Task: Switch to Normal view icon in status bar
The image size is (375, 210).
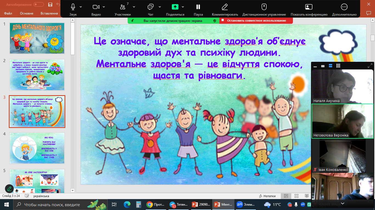Action: coord(286,196)
